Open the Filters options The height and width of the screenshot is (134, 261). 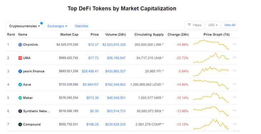194,25
